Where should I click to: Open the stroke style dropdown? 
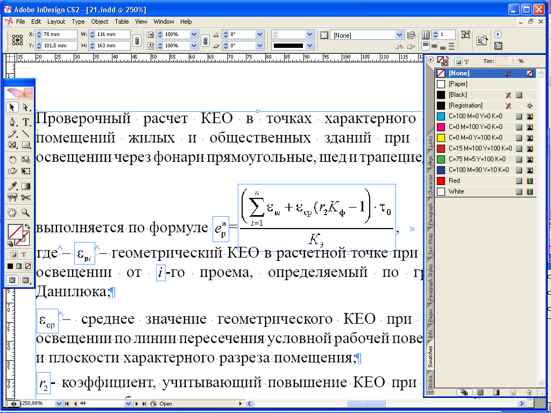(309, 46)
